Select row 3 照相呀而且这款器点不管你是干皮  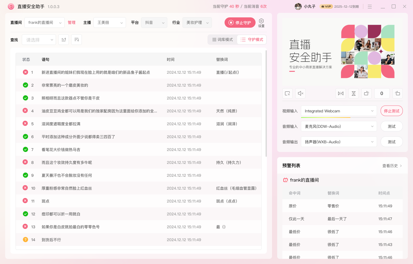coord(138,98)
